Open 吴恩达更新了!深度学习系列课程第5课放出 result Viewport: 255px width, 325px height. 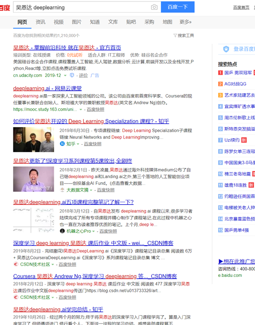tap(73, 161)
